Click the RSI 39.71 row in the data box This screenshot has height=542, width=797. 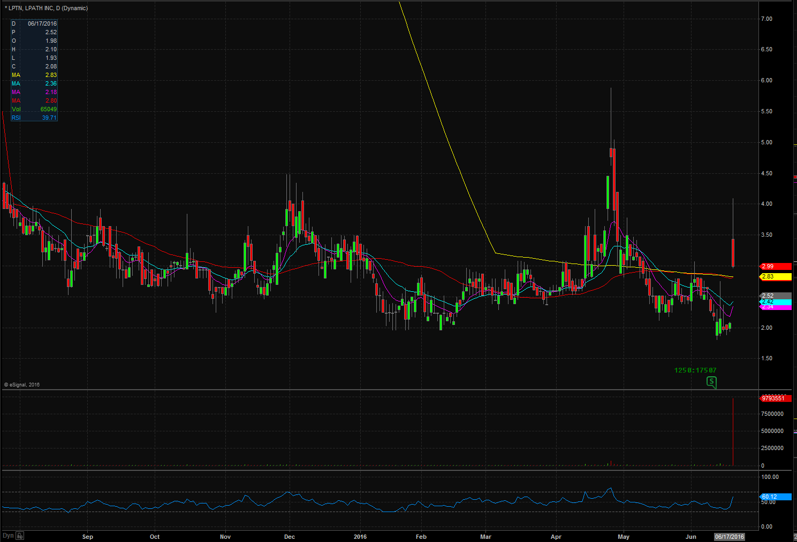pyautogui.click(x=34, y=118)
